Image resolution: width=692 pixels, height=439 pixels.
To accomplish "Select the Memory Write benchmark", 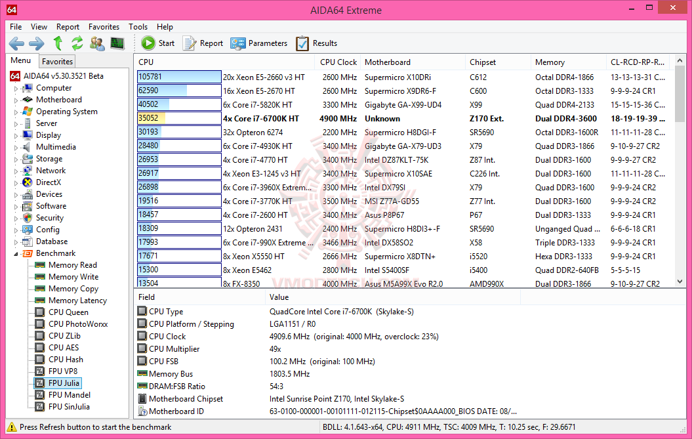I will coord(73,277).
